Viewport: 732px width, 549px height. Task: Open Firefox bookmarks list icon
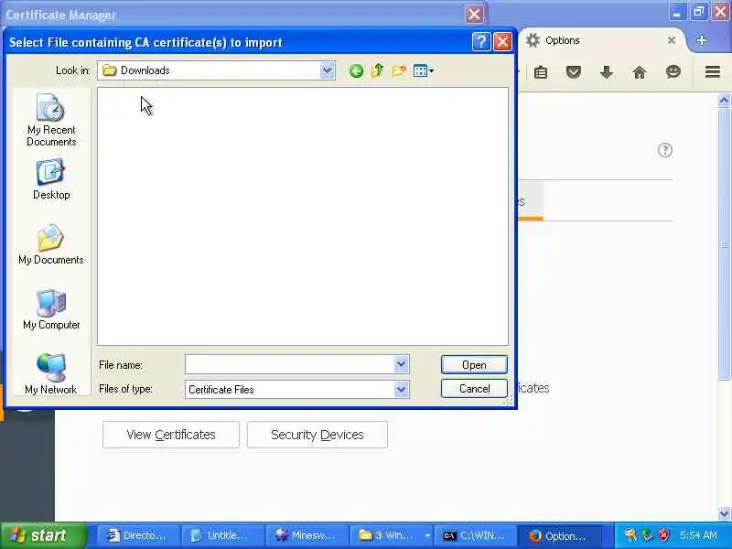(541, 72)
